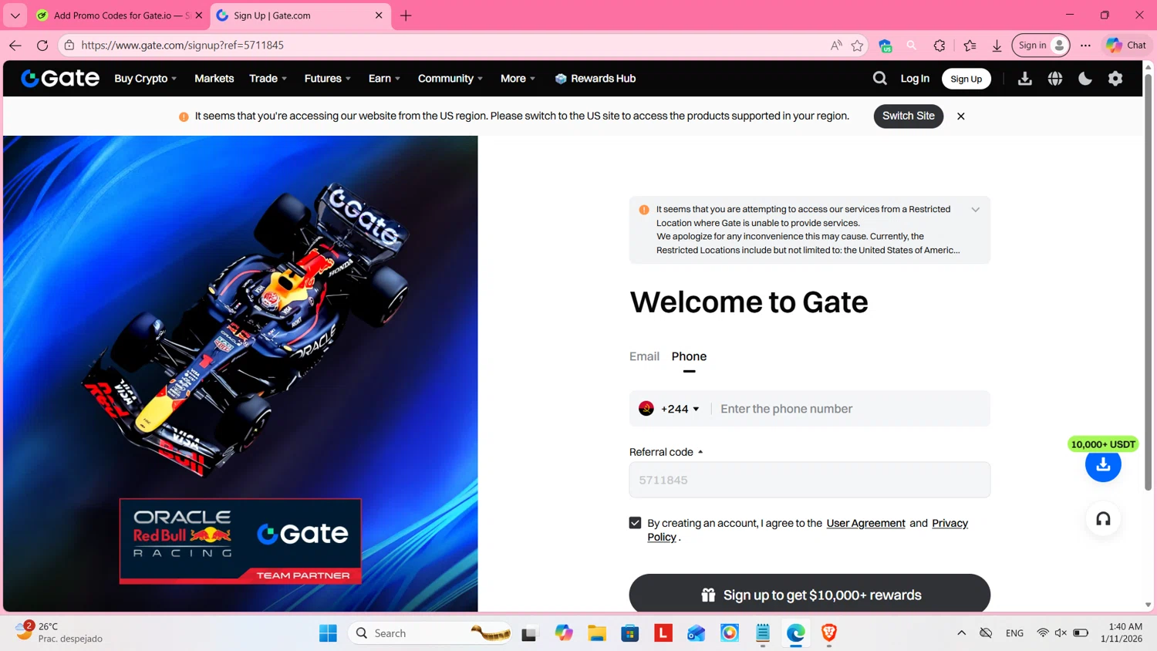The image size is (1157, 651).
Task: Open the site search magnifier icon
Action: (x=879, y=79)
